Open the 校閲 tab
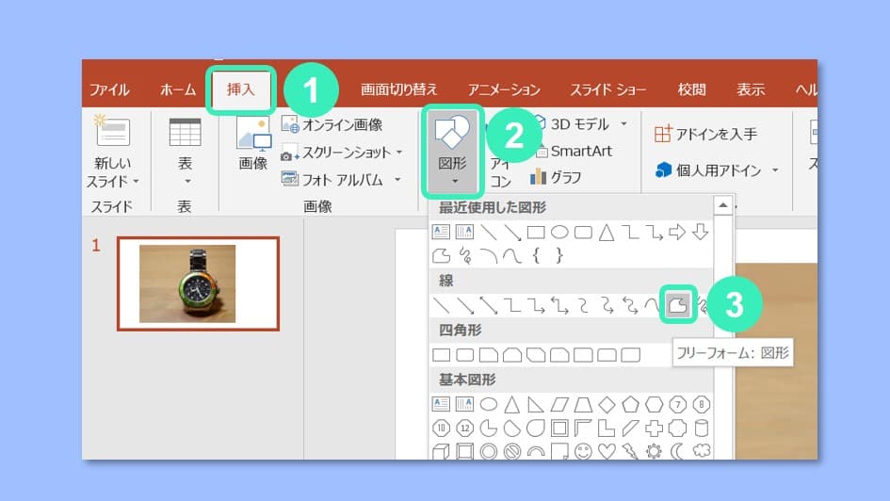Image resolution: width=890 pixels, height=501 pixels. point(692,89)
